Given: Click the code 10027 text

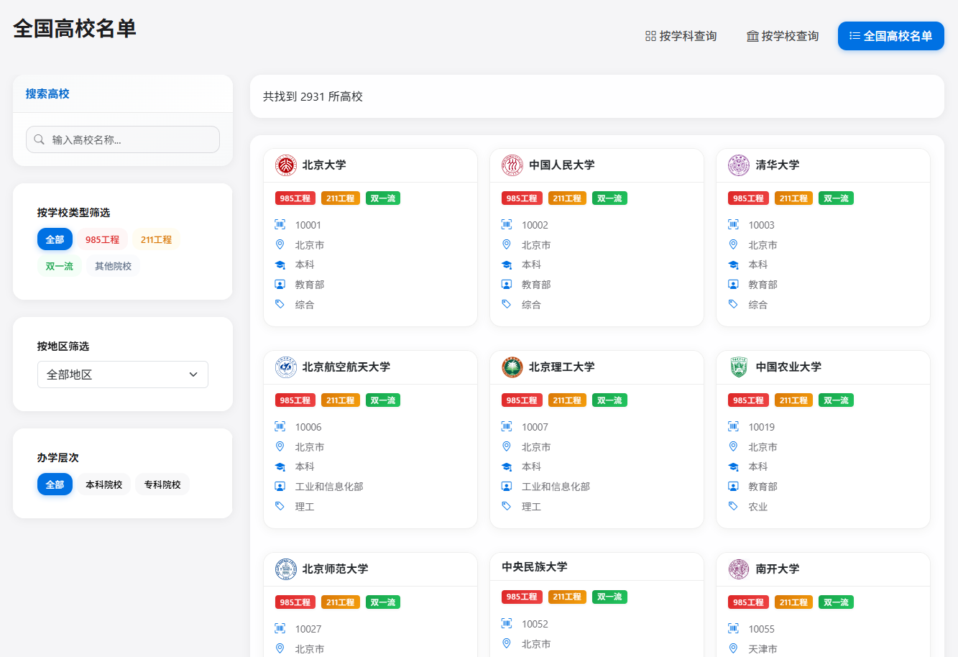Looking at the screenshot, I should (308, 629).
